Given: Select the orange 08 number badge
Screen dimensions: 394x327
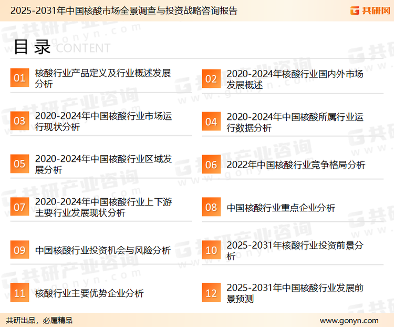Looking at the screenshot, I should 211,207.
